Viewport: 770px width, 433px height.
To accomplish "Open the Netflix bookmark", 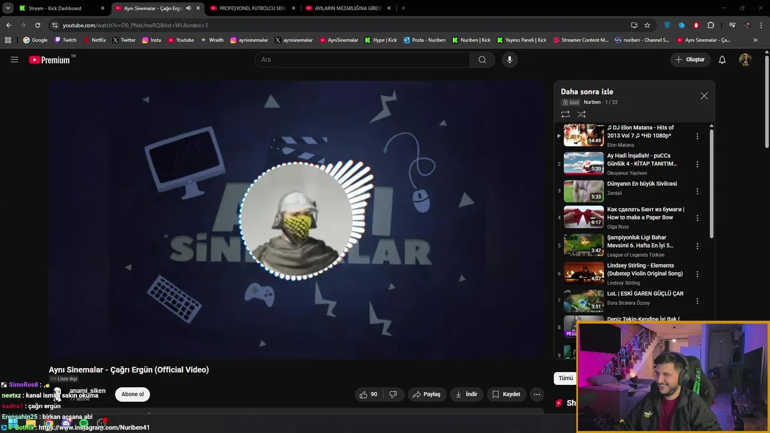I will [x=94, y=40].
